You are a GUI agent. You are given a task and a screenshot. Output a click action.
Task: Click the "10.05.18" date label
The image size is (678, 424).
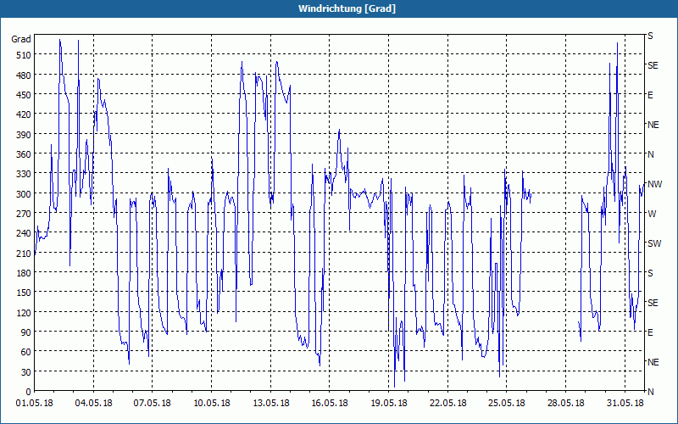click(x=211, y=404)
